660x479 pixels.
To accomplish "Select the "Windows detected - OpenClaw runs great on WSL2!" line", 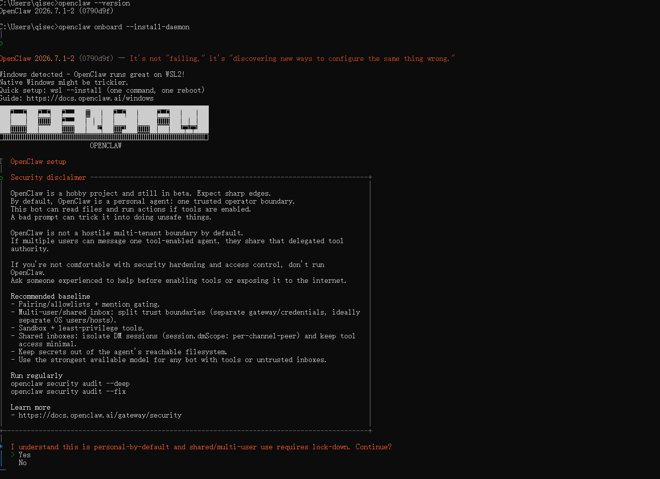I will (x=92, y=74).
